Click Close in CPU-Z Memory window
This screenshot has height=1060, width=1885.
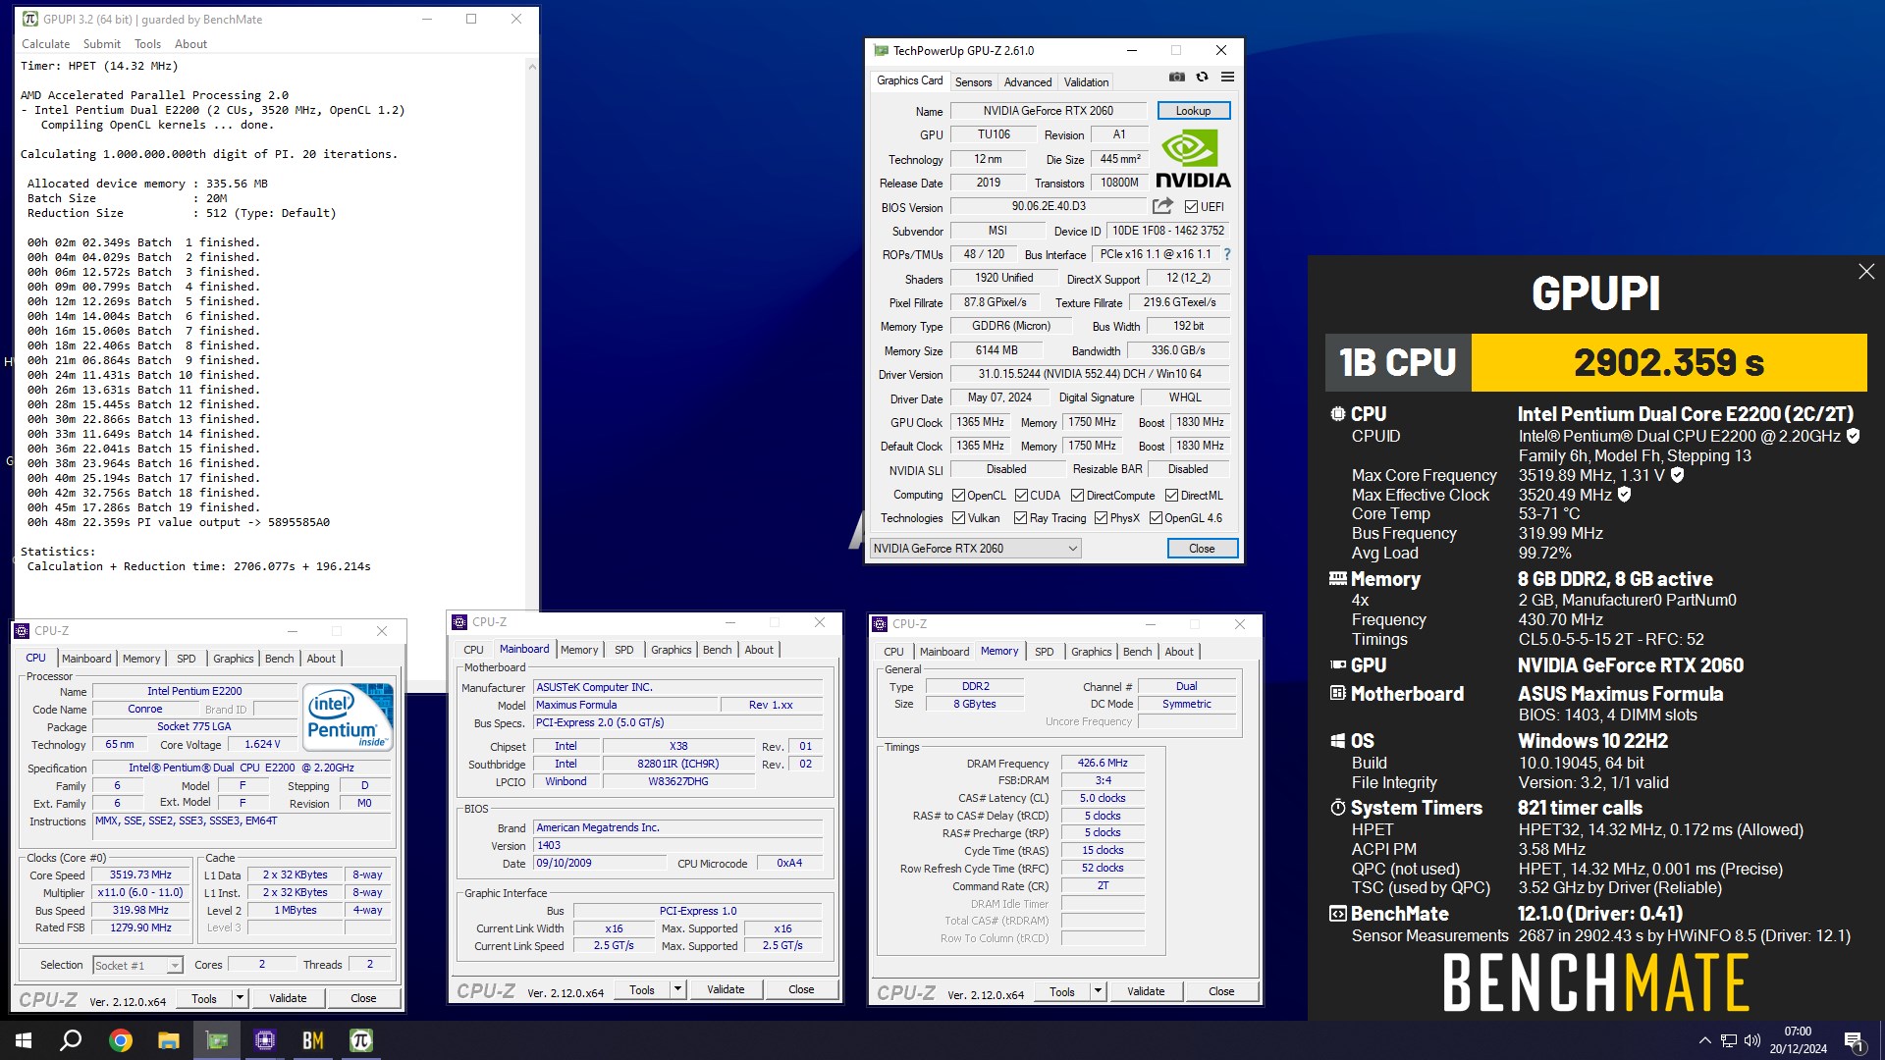1221,991
